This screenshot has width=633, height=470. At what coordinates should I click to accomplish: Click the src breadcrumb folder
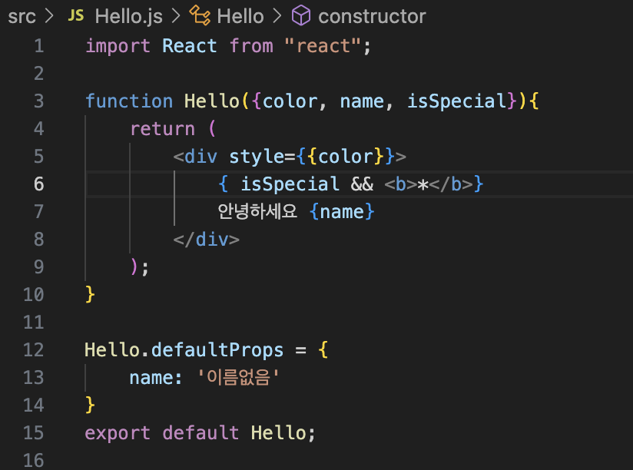click(x=22, y=17)
